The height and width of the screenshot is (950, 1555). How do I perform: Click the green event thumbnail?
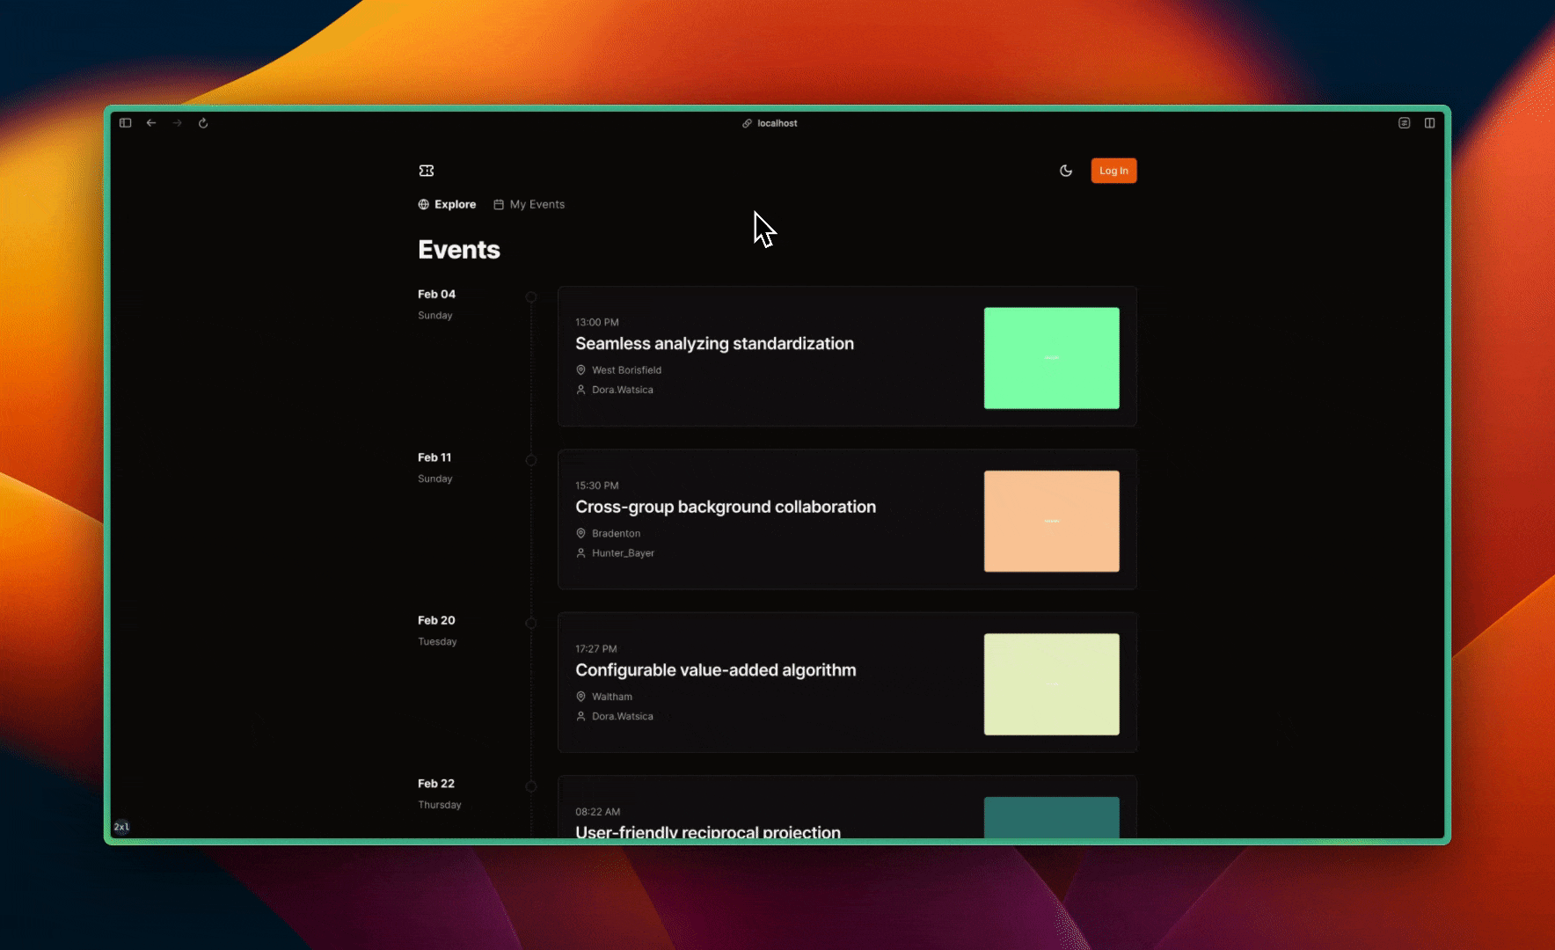[x=1051, y=358]
